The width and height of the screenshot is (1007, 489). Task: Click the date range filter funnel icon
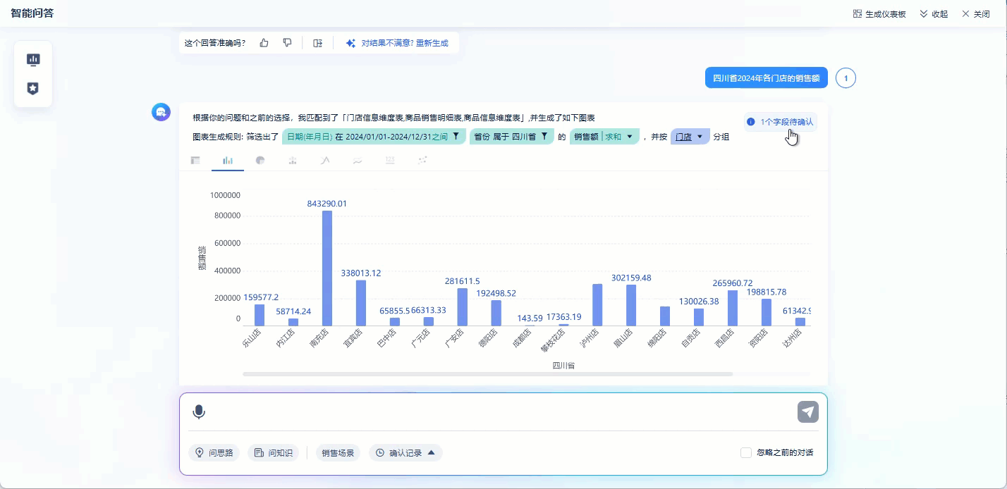(x=456, y=136)
